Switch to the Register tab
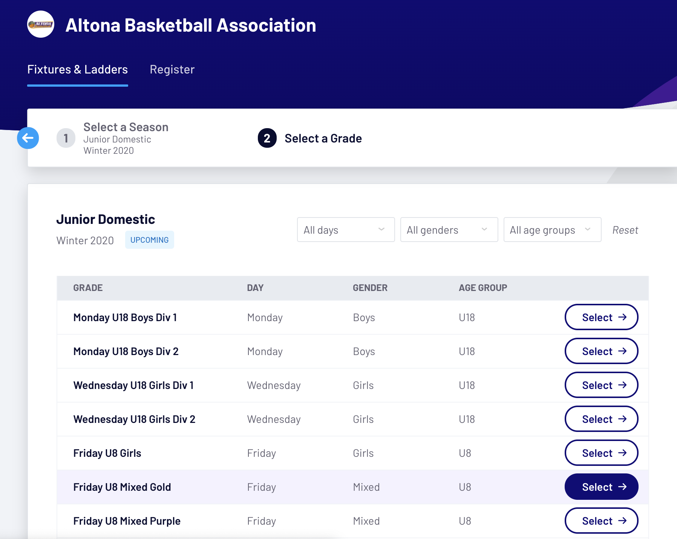Image resolution: width=677 pixels, height=539 pixels. tap(172, 70)
